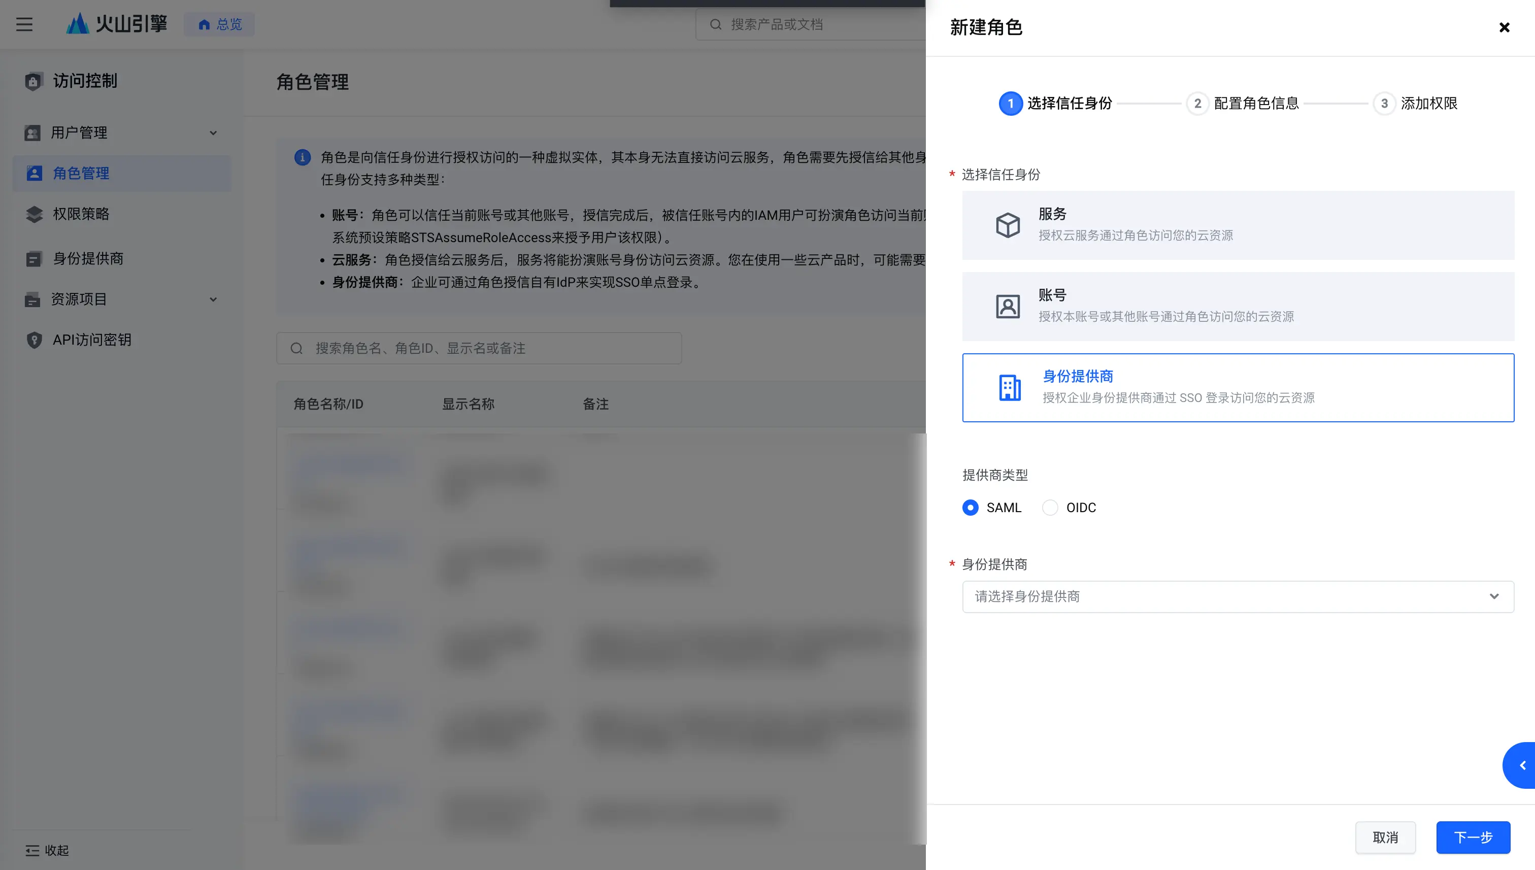The height and width of the screenshot is (870, 1535).
Task: Close the 新建角色 drawer
Action: pos(1504,27)
